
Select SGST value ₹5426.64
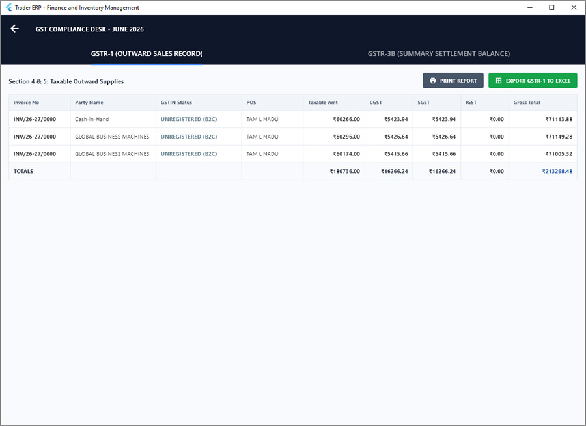(443, 137)
